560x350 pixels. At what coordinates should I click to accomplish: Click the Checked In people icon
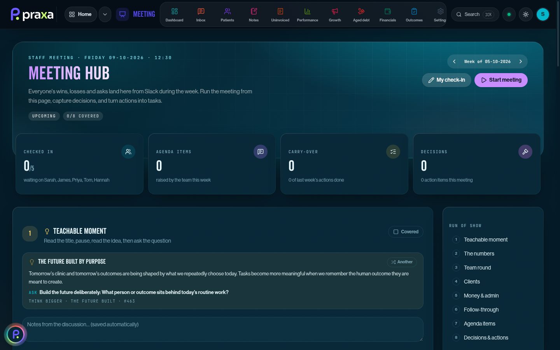click(128, 152)
